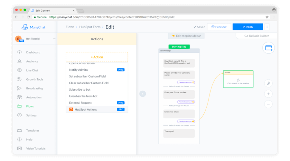The image size is (290, 161).
Task: Click the HubSpot logo icon
Action: point(71,109)
